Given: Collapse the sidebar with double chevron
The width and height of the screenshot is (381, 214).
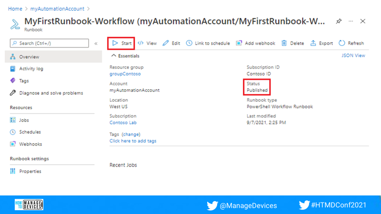Looking at the screenshot, I should [x=96, y=43].
